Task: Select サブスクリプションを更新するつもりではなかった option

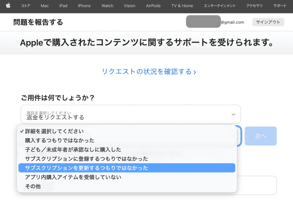Action: point(127,168)
